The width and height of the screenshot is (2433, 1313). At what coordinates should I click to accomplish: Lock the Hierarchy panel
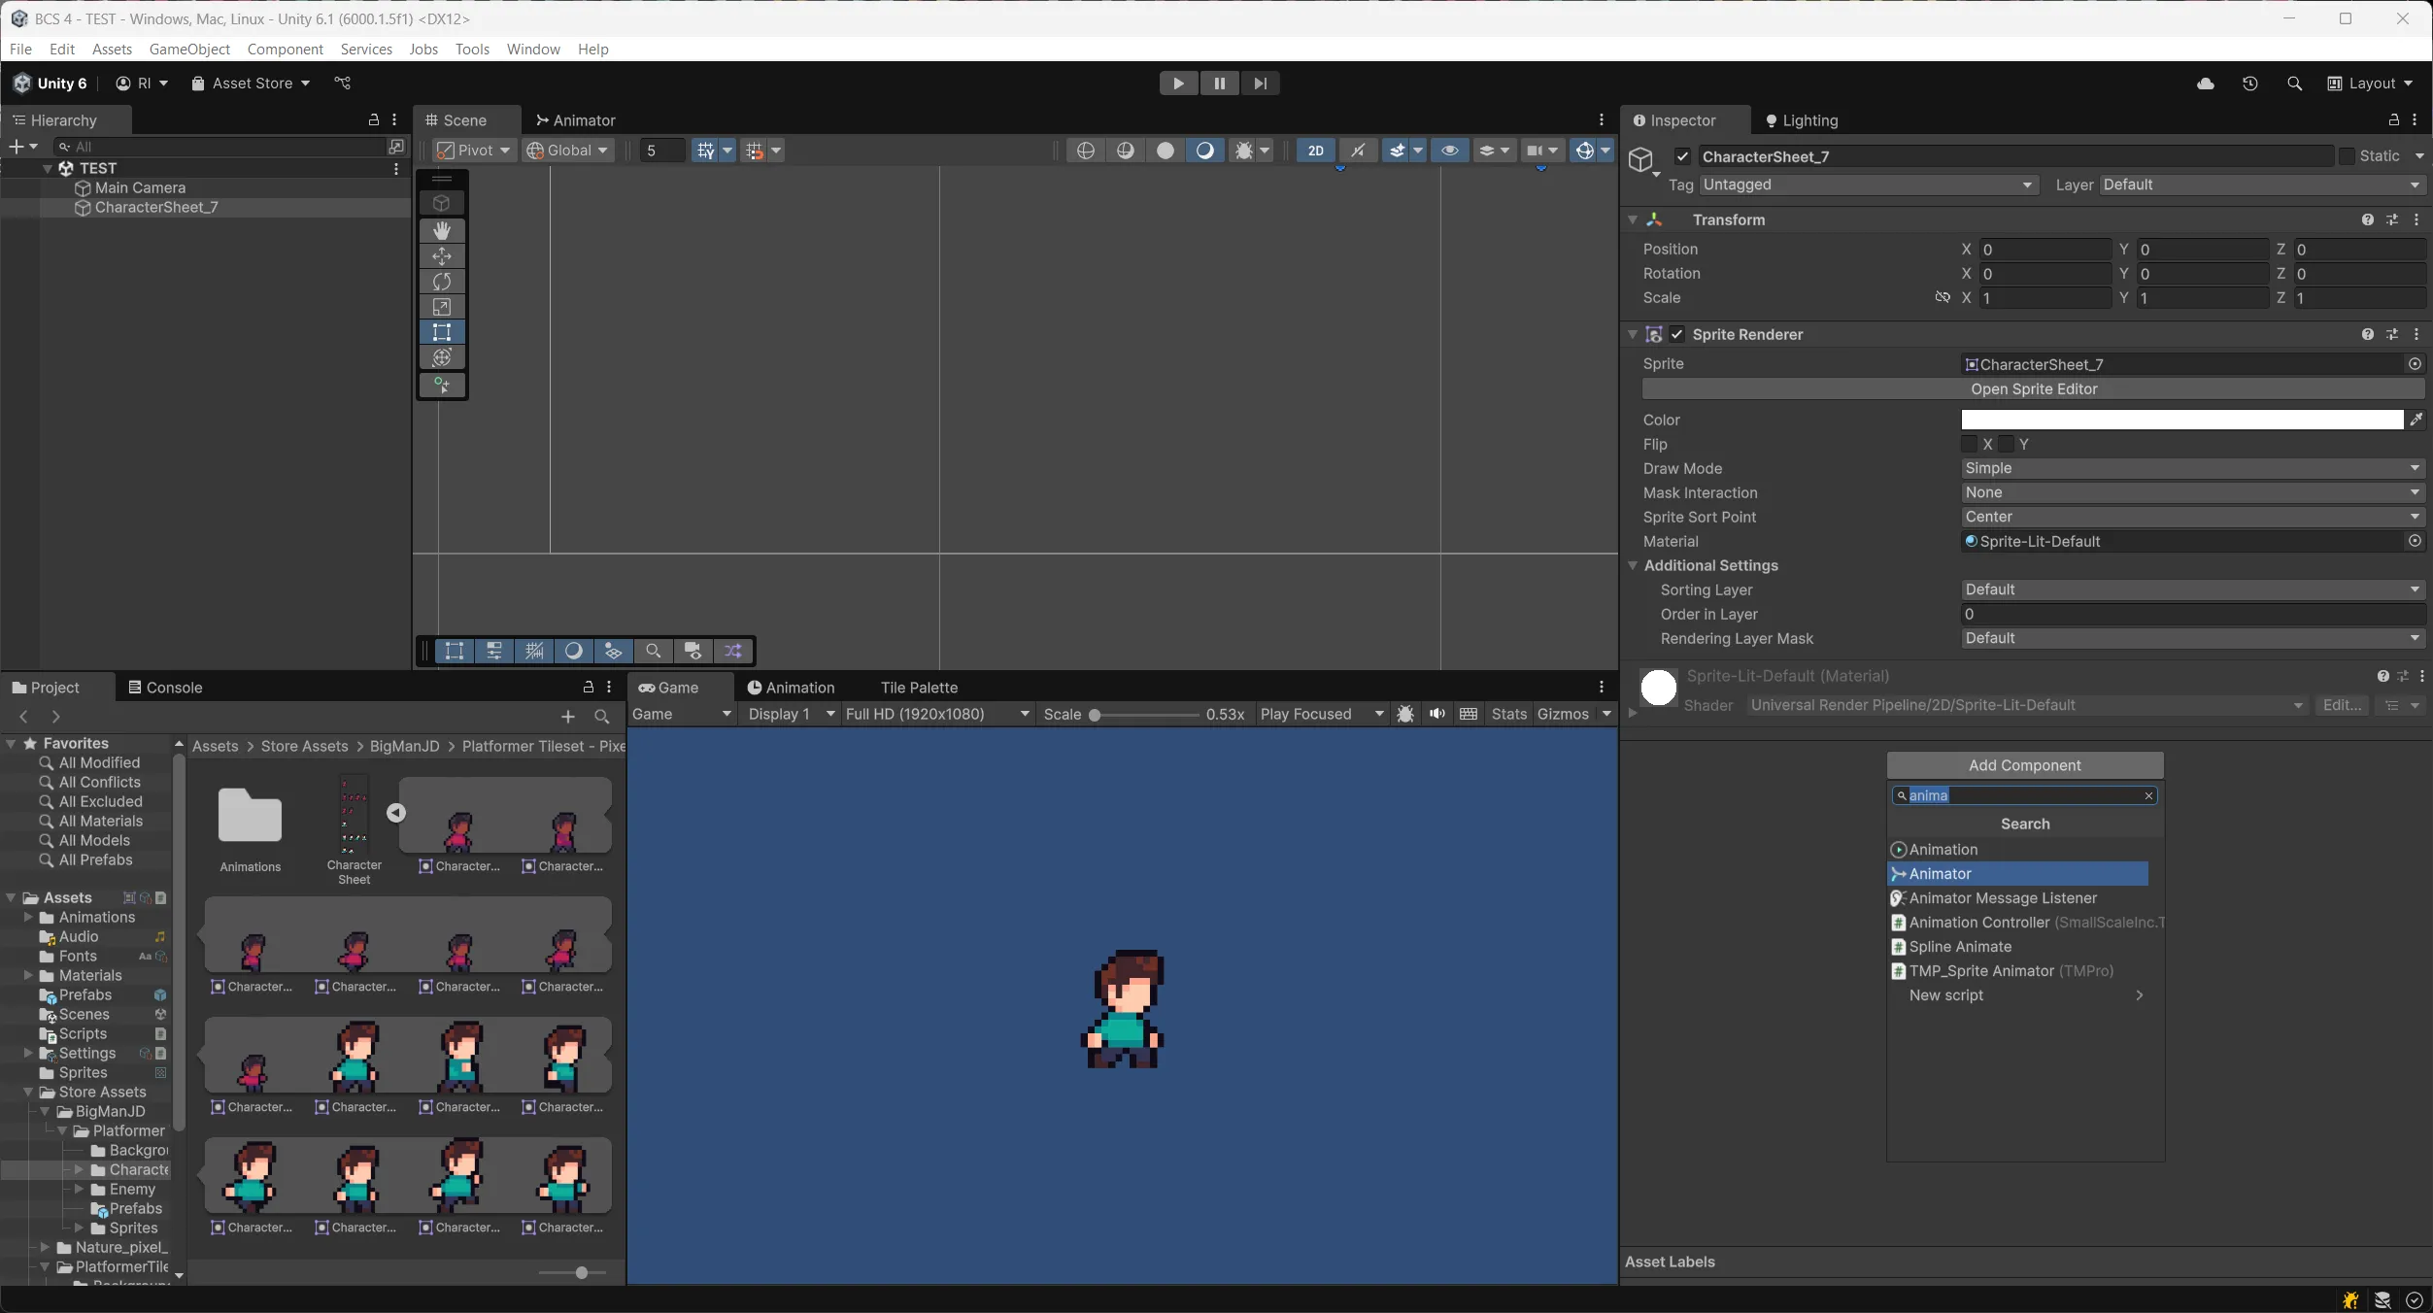point(373,119)
